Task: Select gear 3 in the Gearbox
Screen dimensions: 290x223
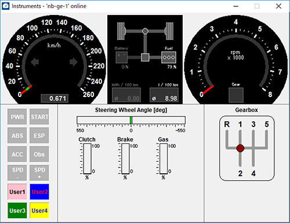Action: pos(253,124)
